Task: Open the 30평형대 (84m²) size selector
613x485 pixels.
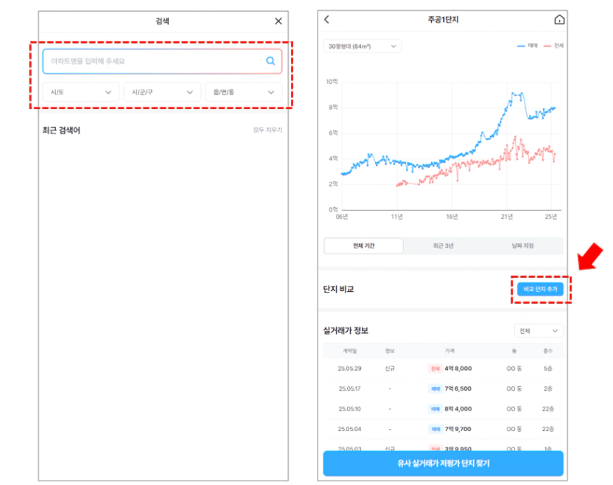Action: 362,46
